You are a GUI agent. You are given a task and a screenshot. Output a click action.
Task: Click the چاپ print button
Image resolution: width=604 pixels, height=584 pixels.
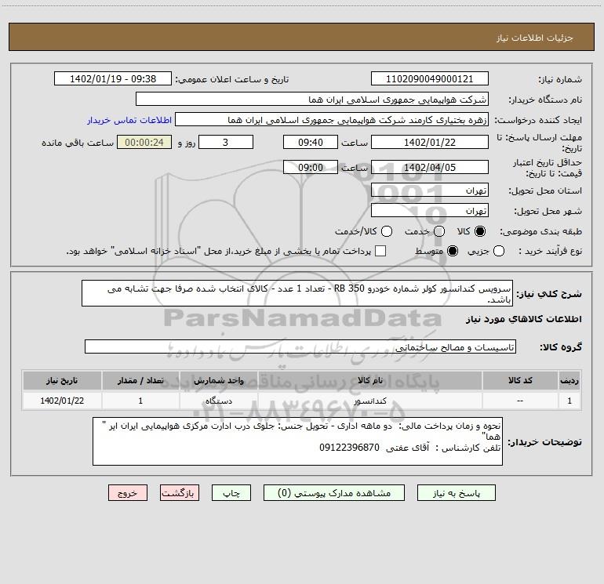(231, 493)
